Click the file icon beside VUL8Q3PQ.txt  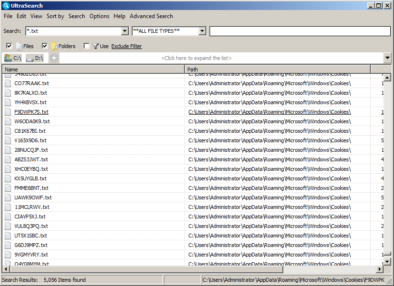click(x=8, y=226)
